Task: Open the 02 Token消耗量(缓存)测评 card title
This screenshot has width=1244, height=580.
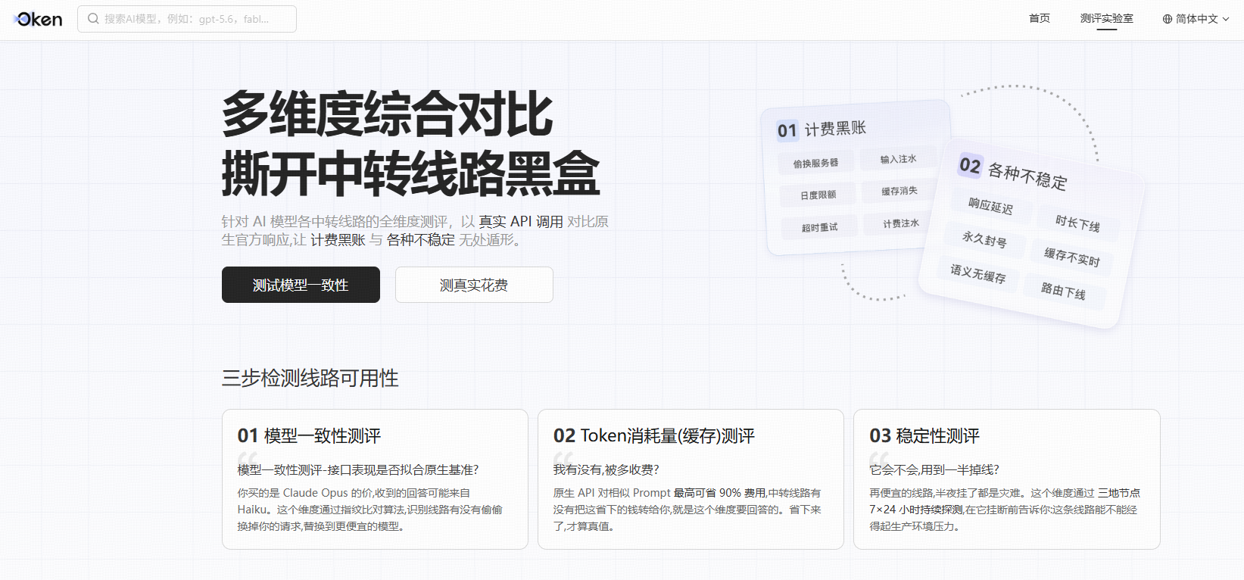Action: (x=654, y=436)
